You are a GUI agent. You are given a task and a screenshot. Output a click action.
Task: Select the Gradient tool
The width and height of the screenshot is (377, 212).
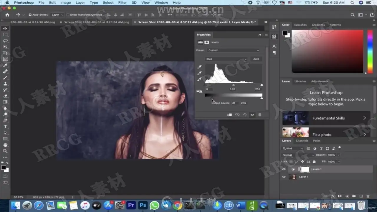(5, 102)
